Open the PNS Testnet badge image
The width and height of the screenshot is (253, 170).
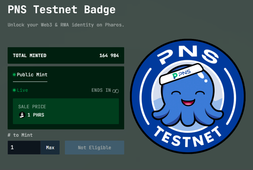coord(188,96)
